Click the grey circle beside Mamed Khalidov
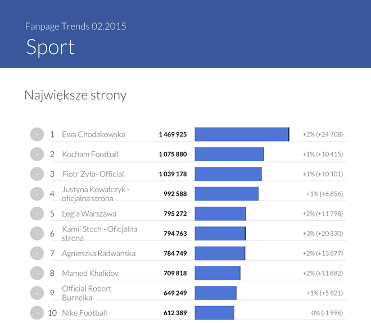Screen dimensions: 371x323 click(x=37, y=273)
